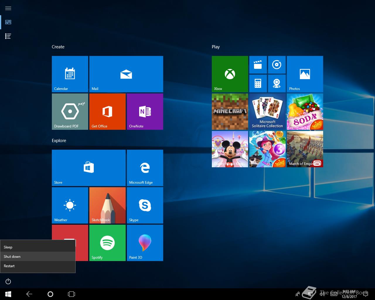This screenshot has width=375, height=300.
Task: Switch to All apps list view
Action: [8, 36]
